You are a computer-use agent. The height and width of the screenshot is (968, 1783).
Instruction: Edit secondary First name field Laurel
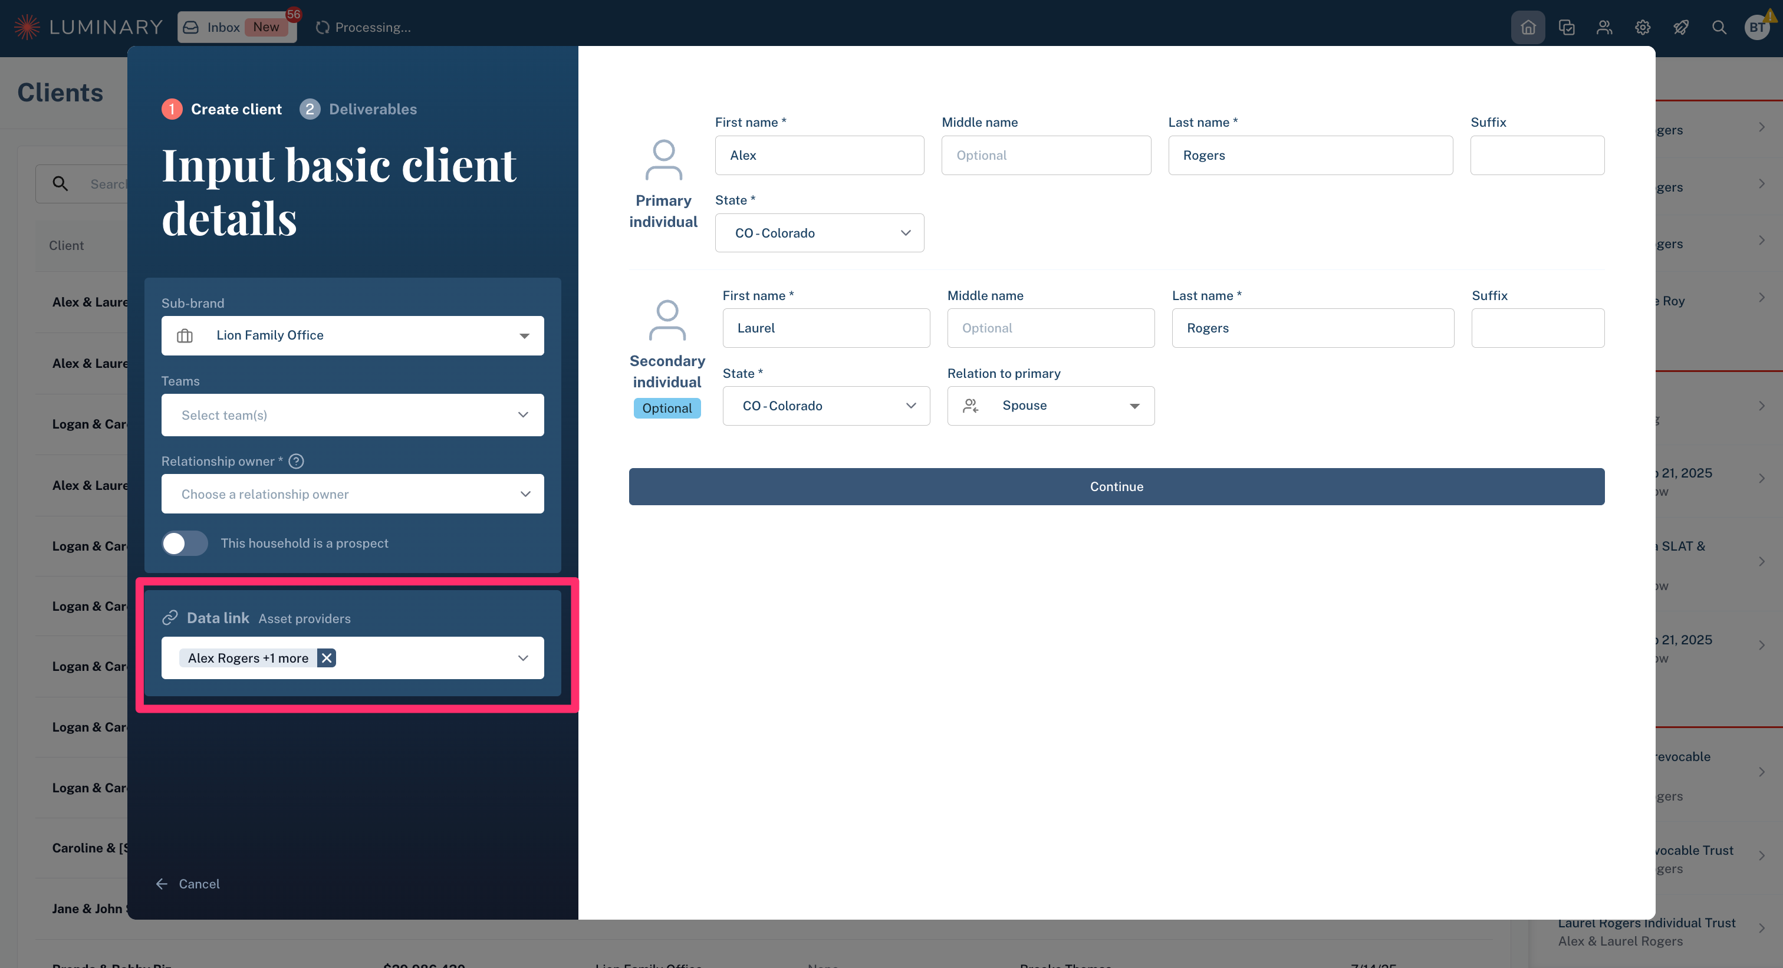(825, 328)
